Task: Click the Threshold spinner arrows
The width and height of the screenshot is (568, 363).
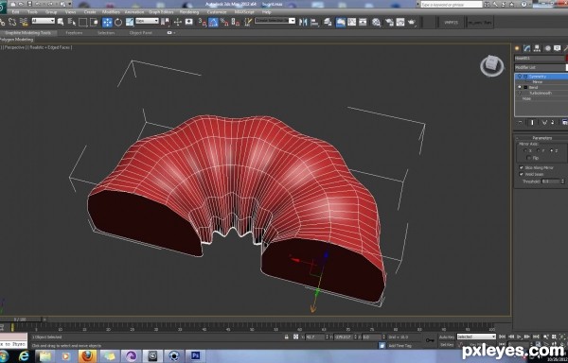Action: coord(562,181)
